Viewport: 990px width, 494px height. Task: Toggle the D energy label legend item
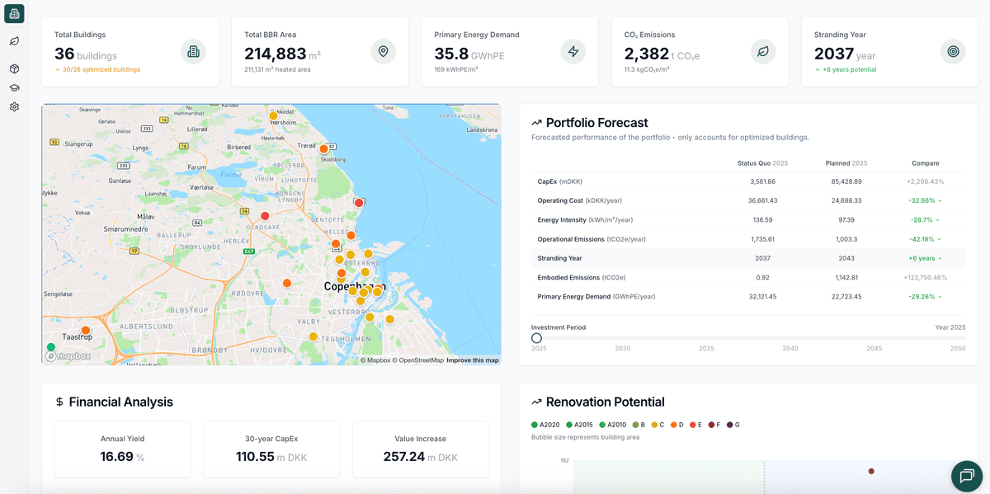click(678, 425)
